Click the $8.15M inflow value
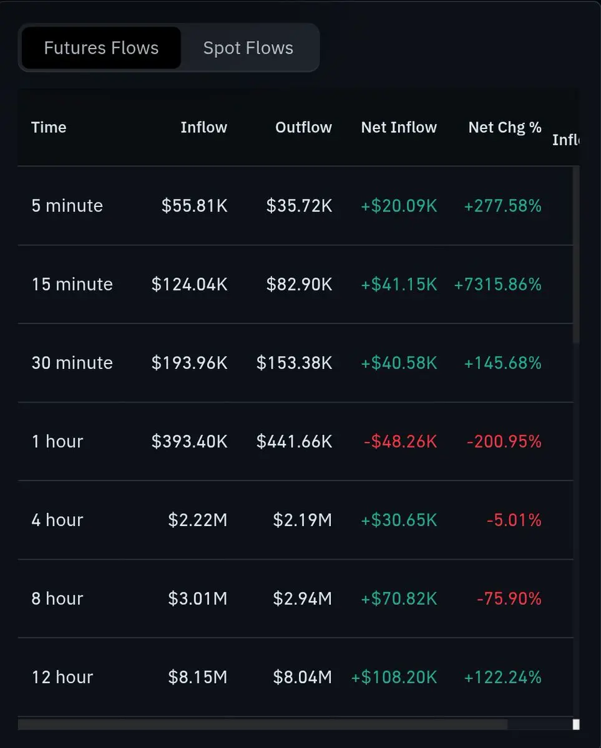 pyautogui.click(x=198, y=677)
